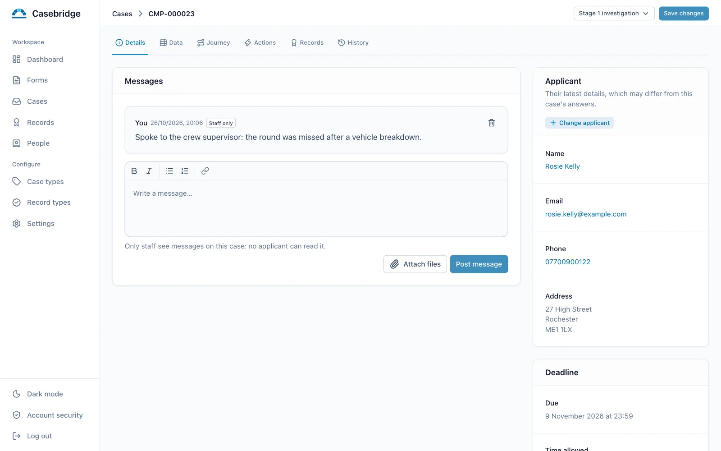Image resolution: width=721 pixels, height=451 pixels.
Task: Click the Staff only badge
Action: (221, 123)
